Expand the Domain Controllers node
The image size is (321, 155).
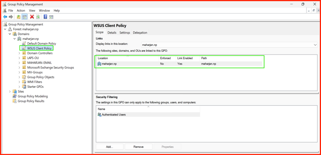pos(20,53)
